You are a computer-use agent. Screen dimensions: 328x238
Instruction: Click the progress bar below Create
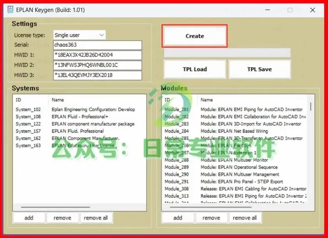tap(227, 53)
